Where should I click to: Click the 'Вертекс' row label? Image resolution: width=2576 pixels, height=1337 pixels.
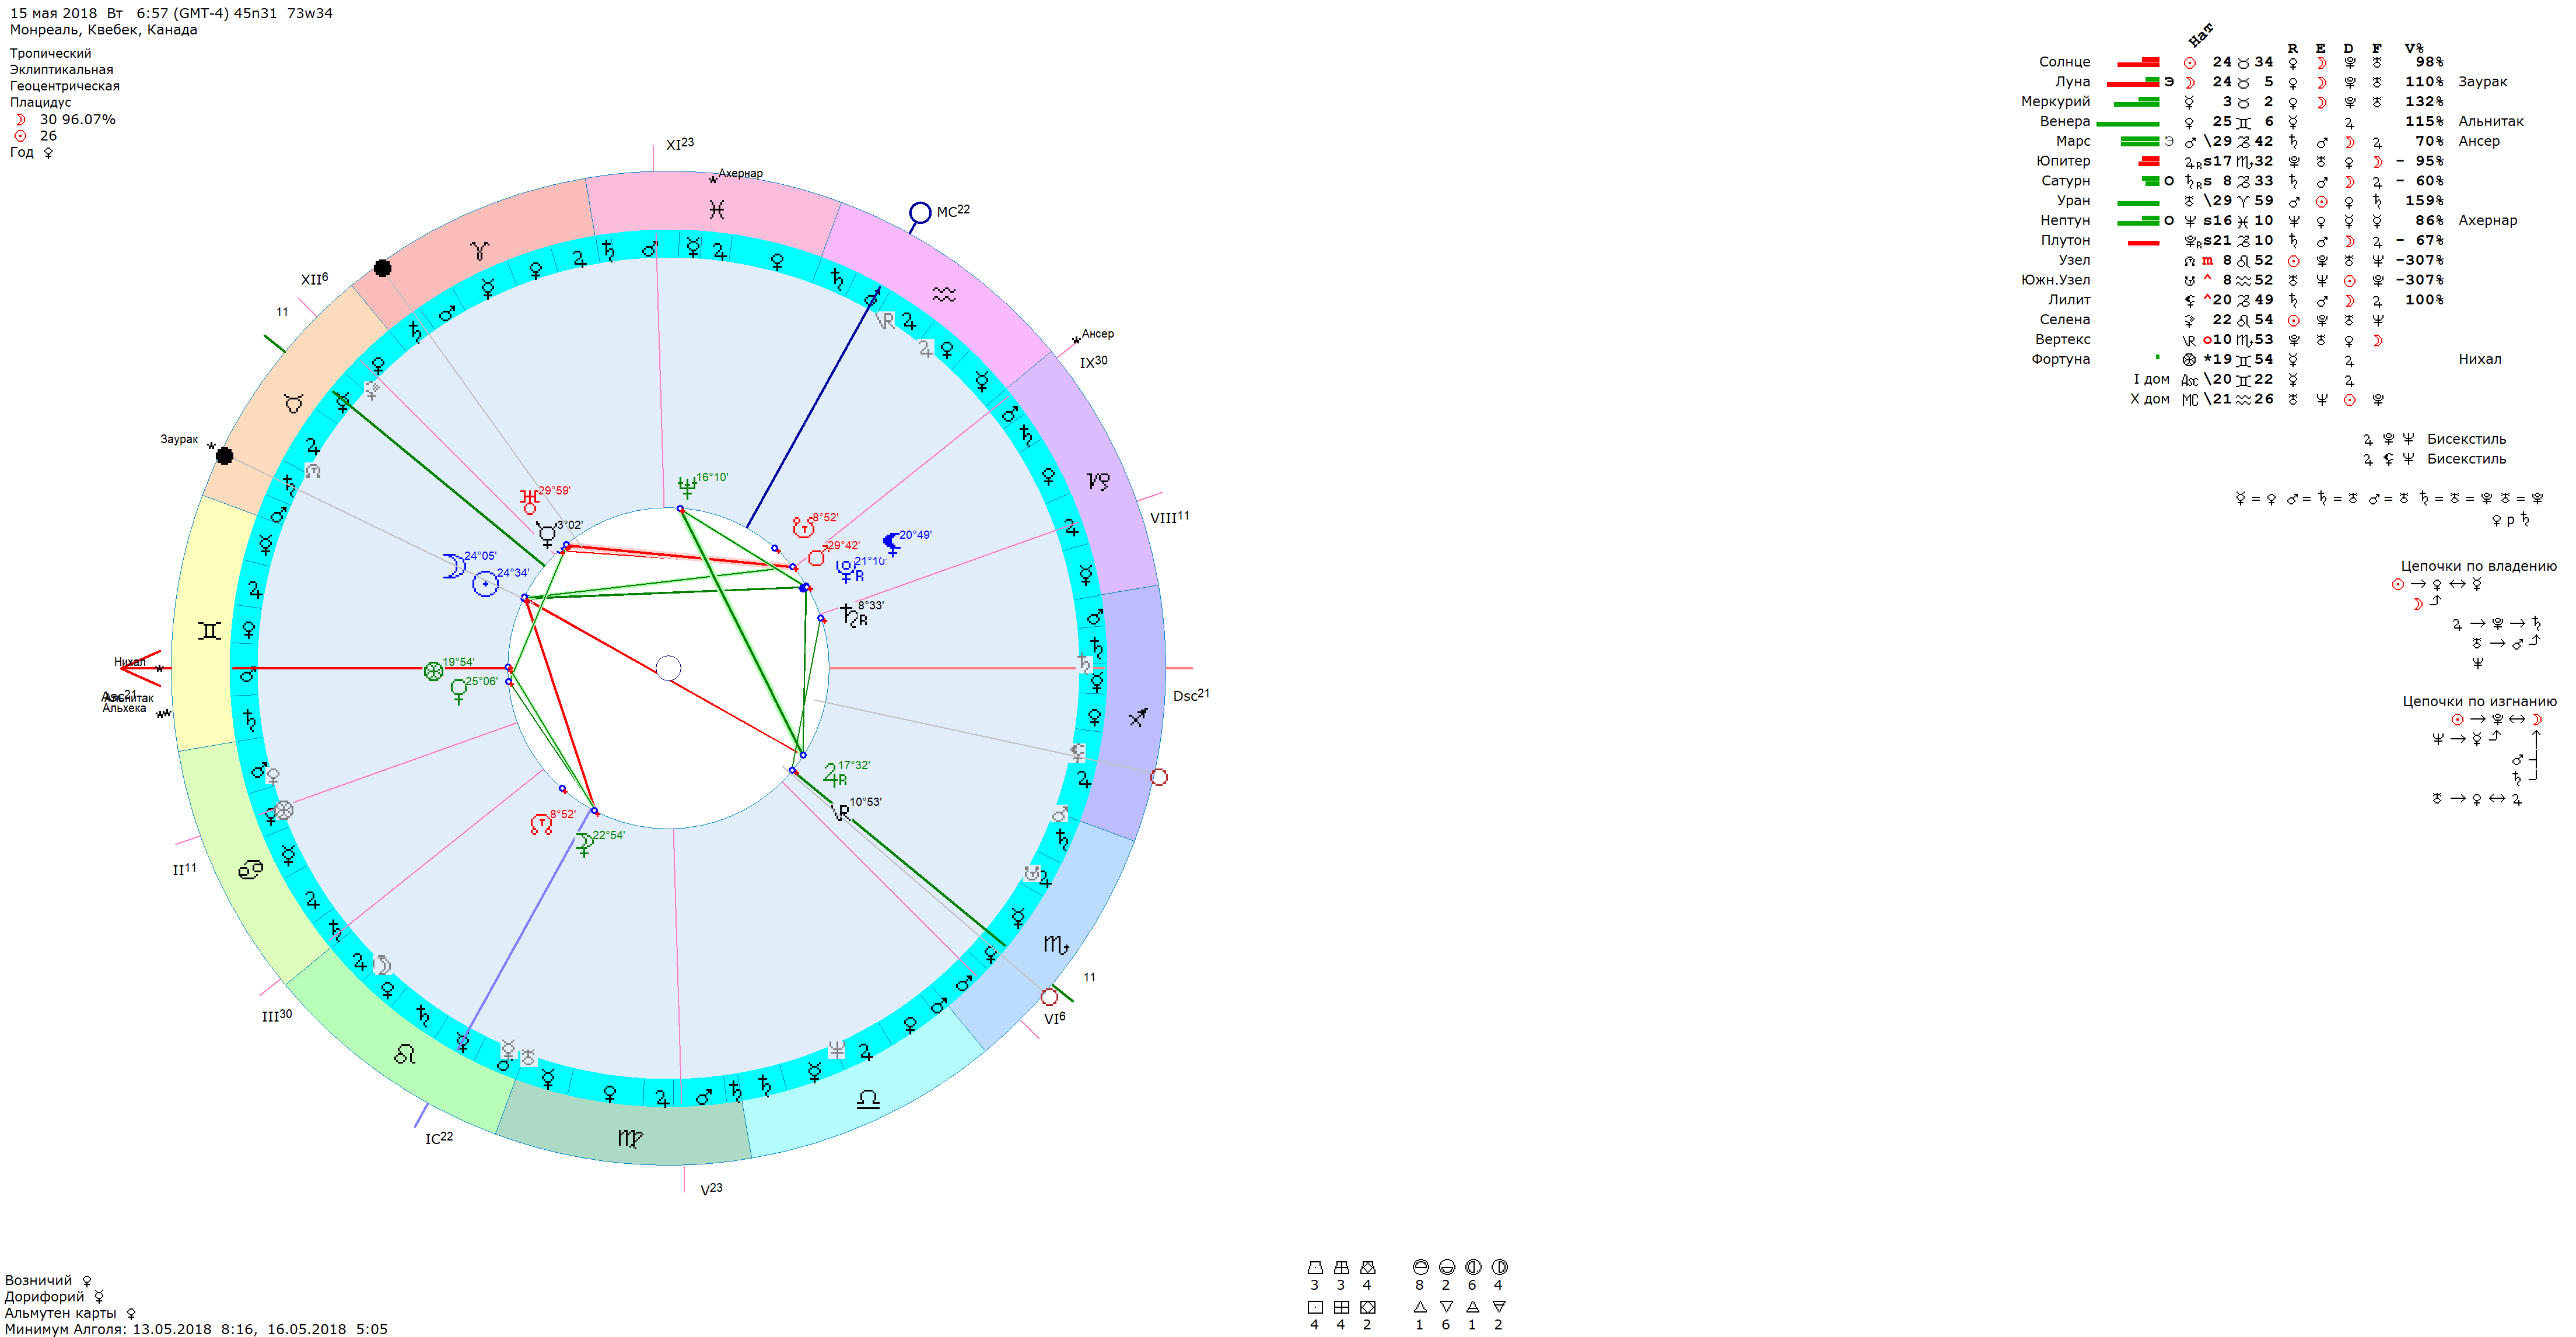(x=2062, y=340)
